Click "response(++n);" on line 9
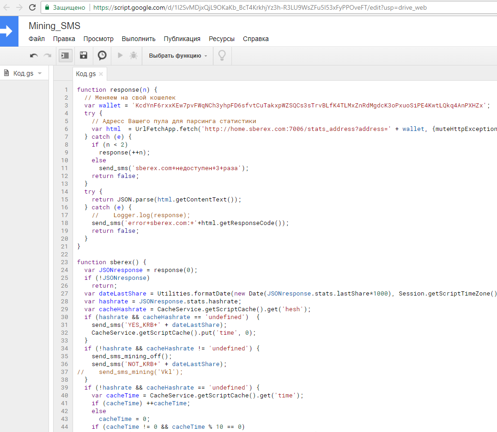 (x=124, y=153)
